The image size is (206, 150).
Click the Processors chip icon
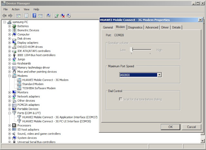[14, 125]
